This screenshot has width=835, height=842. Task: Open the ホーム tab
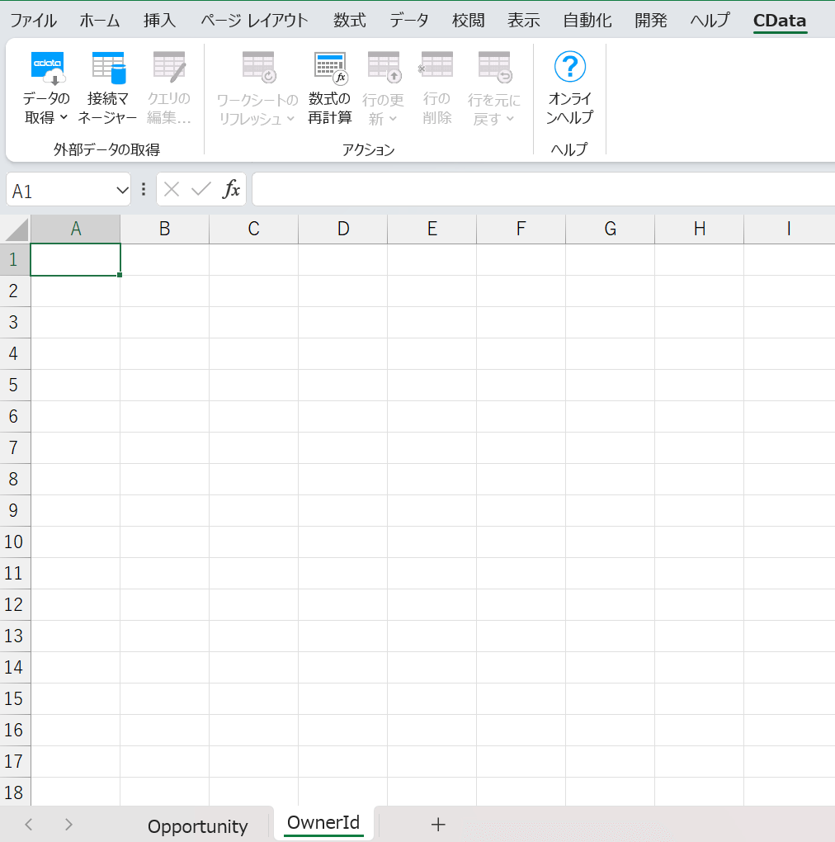pos(100,21)
